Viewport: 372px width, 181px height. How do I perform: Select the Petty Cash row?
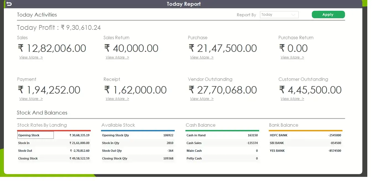(x=222, y=158)
